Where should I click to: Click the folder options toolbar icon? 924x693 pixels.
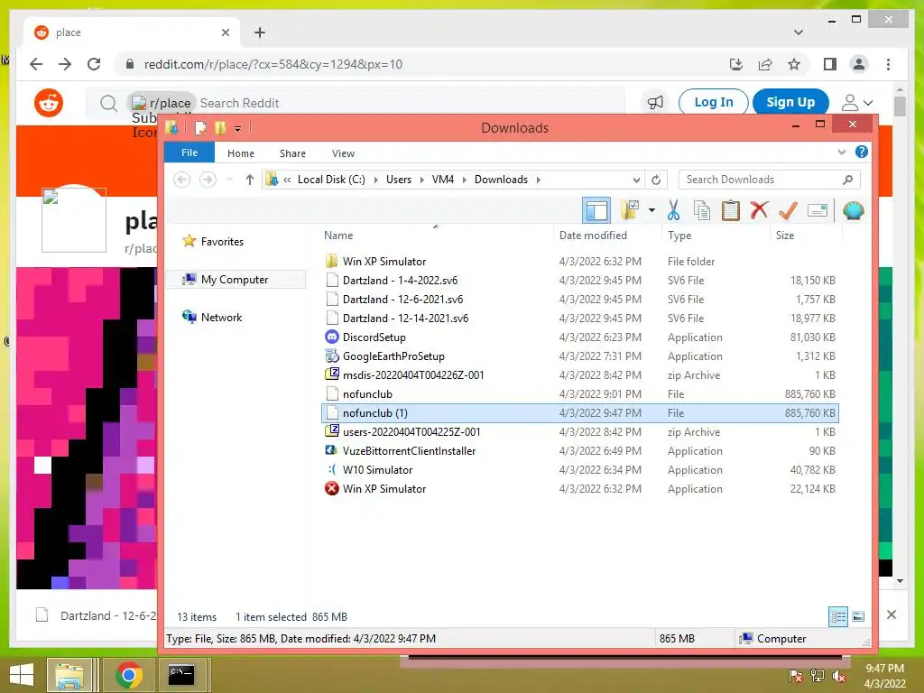[x=629, y=209]
